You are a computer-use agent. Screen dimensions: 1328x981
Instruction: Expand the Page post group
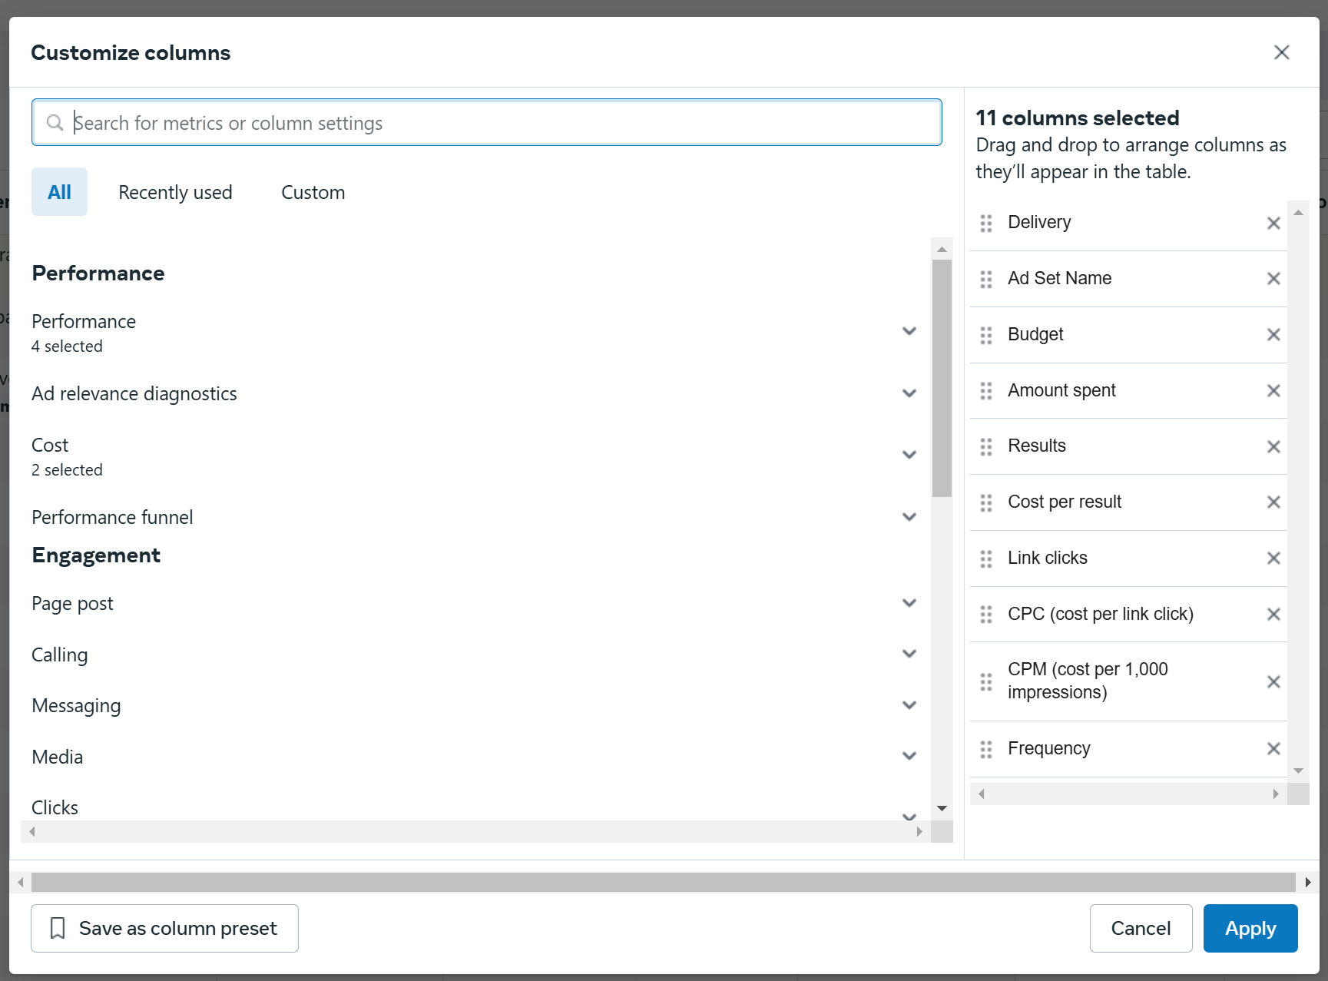[x=909, y=603]
